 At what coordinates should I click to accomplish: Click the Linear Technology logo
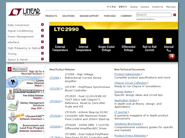click(x=24, y=12)
